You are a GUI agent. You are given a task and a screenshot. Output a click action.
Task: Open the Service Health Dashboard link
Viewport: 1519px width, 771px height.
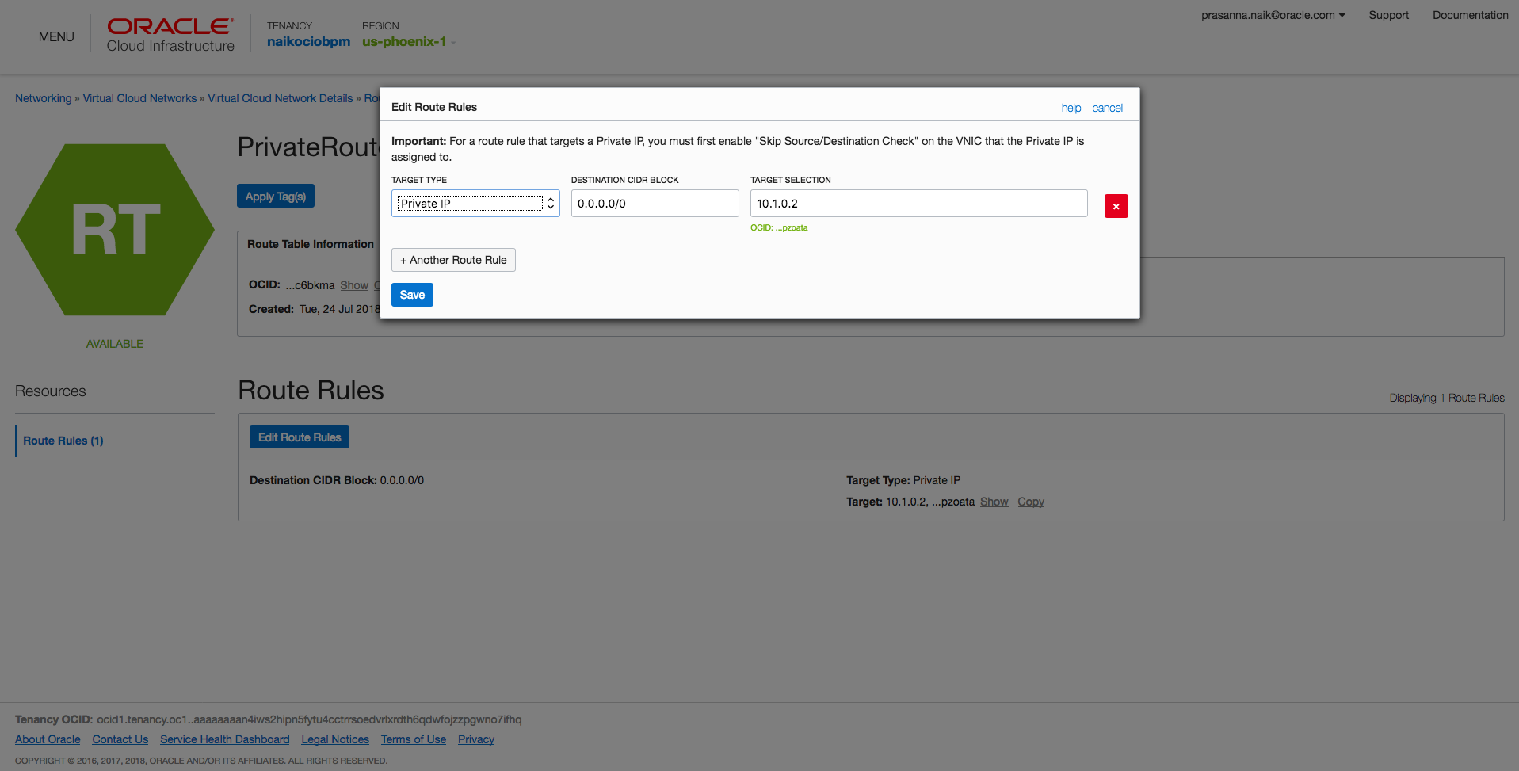224,739
